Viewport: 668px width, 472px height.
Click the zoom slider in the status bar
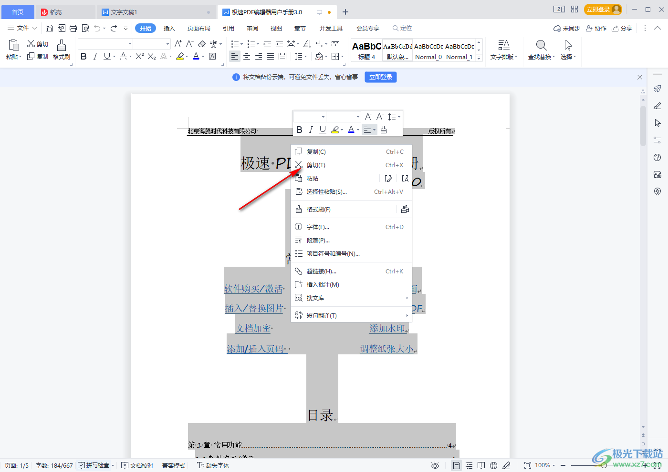[x=604, y=465]
